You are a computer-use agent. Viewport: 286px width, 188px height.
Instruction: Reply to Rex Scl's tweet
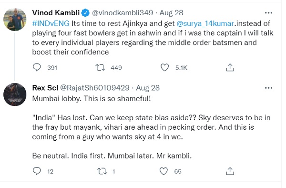tap(37, 171)
